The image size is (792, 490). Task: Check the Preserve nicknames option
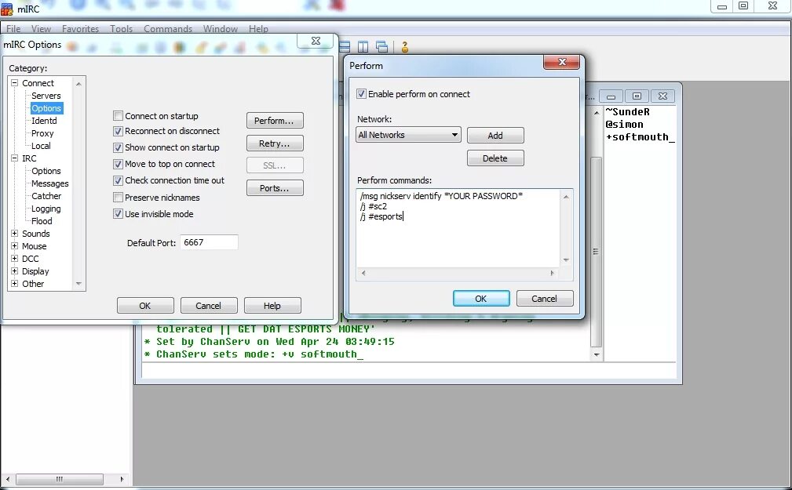(119, 198)
